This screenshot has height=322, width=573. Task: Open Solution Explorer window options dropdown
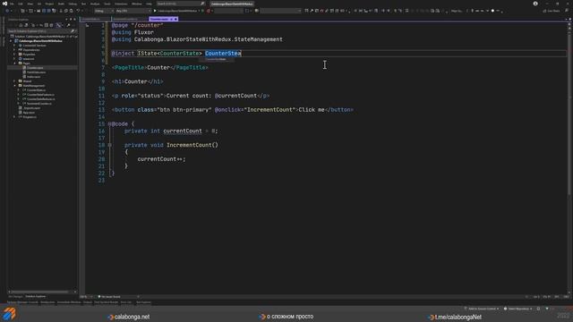(66, 20)
